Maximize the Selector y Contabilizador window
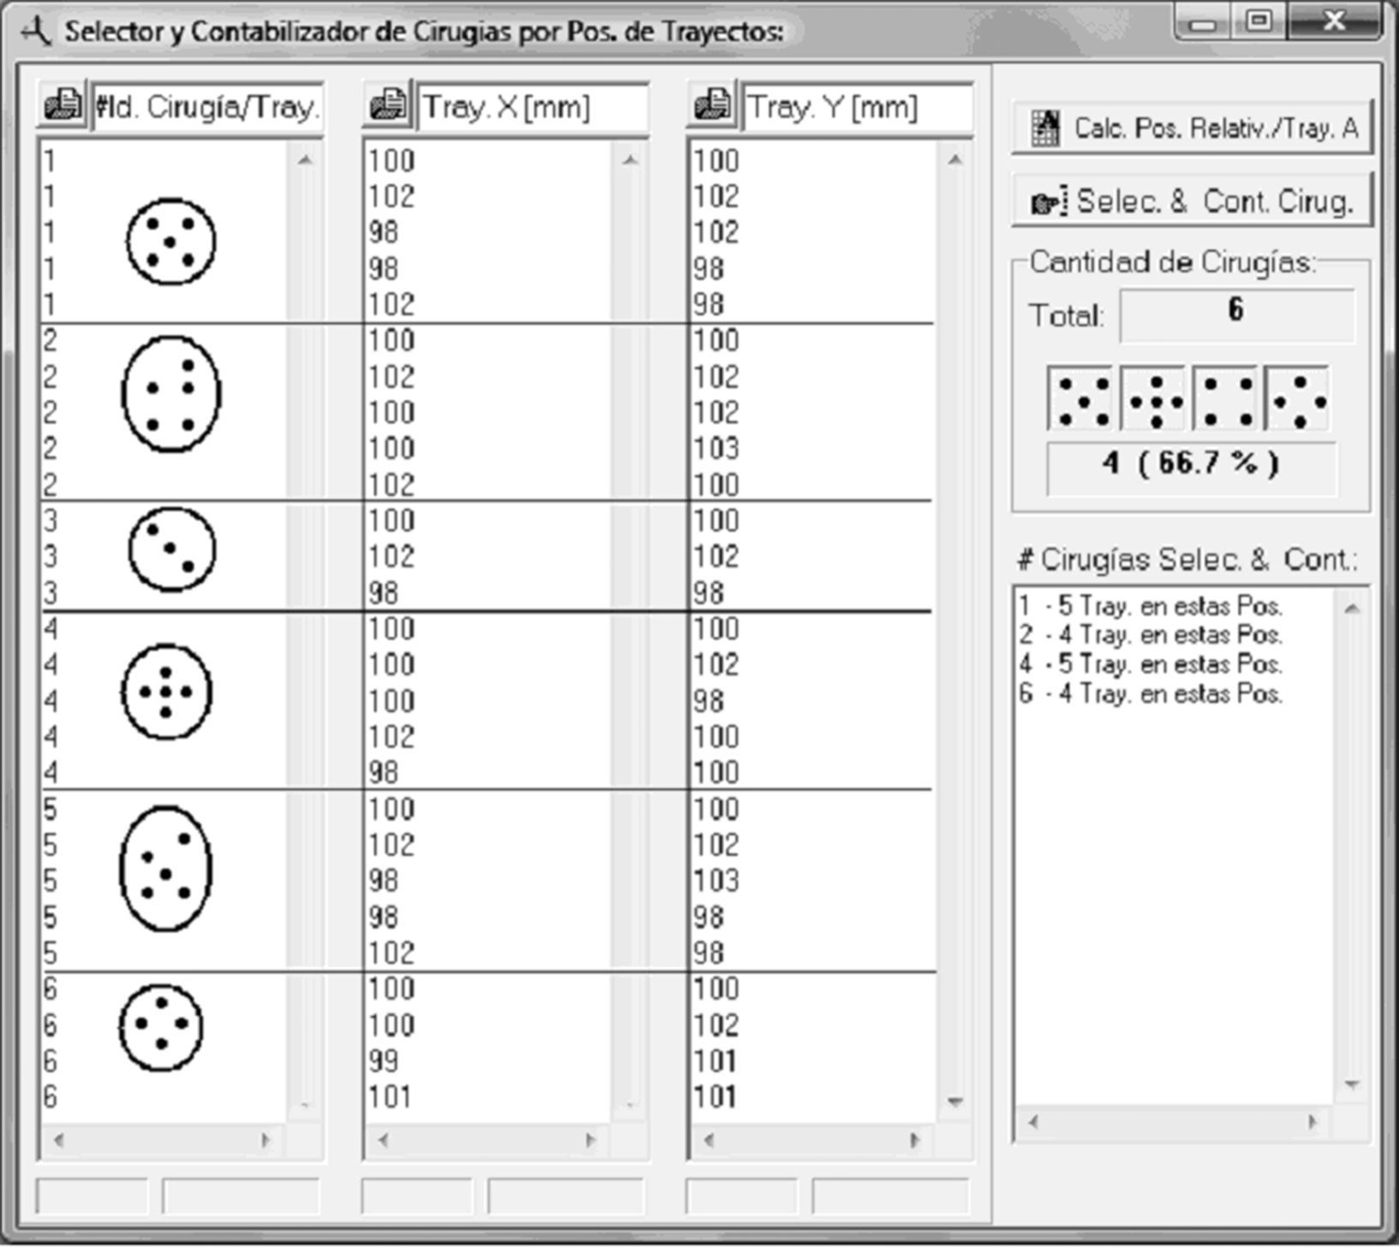Viewport: 1399px width, 1247px height. pyautogui.click(x=1258, y=21)
